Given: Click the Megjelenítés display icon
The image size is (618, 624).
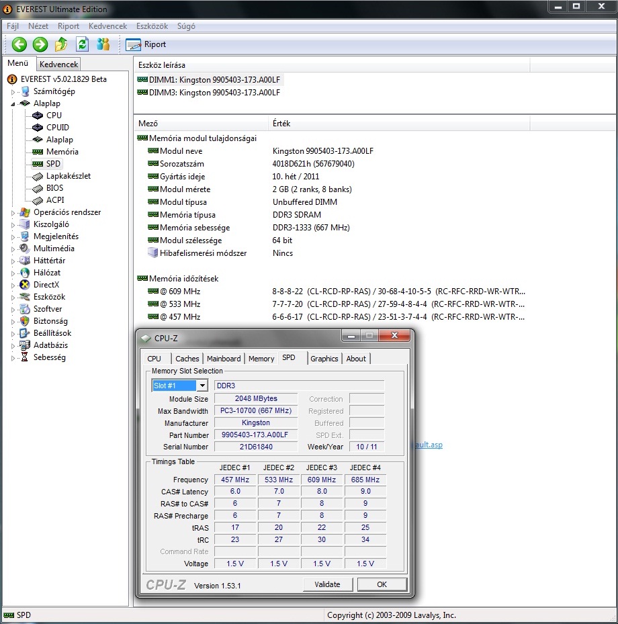Looking at the screenshot, I should click(25, 236).
